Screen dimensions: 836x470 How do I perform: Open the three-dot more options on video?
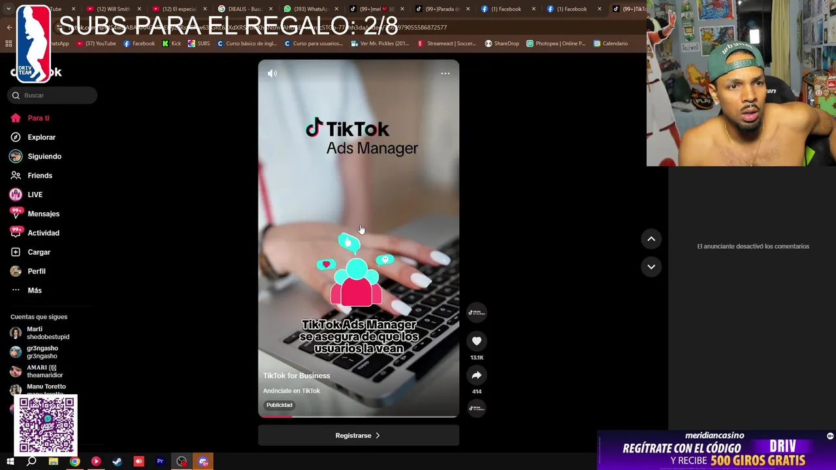pyautogui.click(x=445, y=74)
